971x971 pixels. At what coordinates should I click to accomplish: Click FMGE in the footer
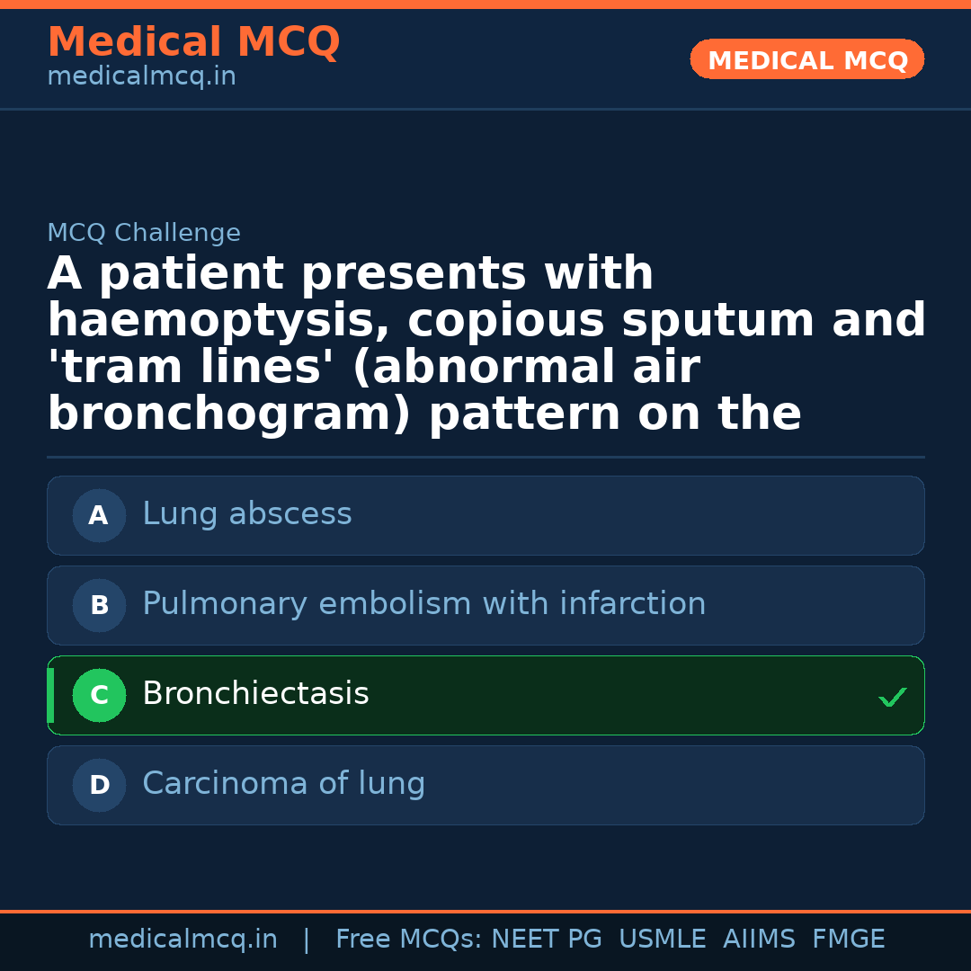(x=848, y=940)
